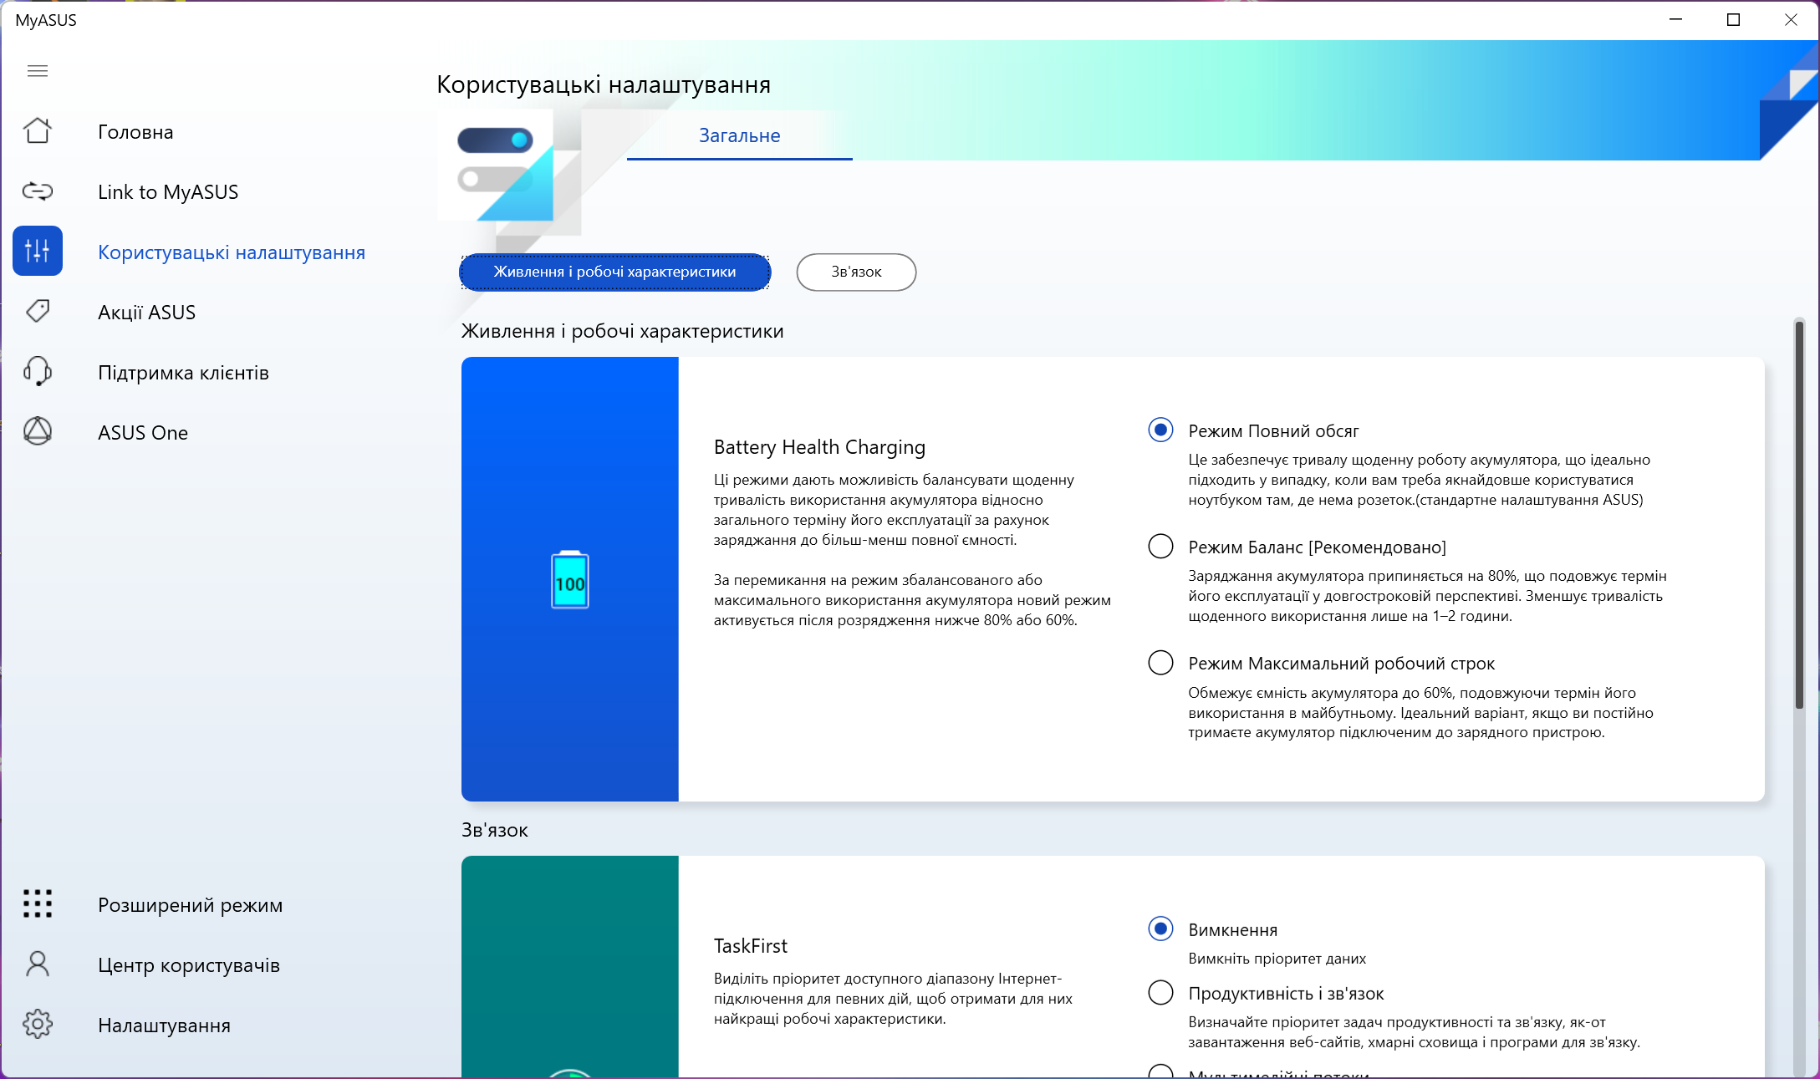Open the Центр користувачів person icon
This screenshot has height=1079, width=1820.
coord(38,964)
